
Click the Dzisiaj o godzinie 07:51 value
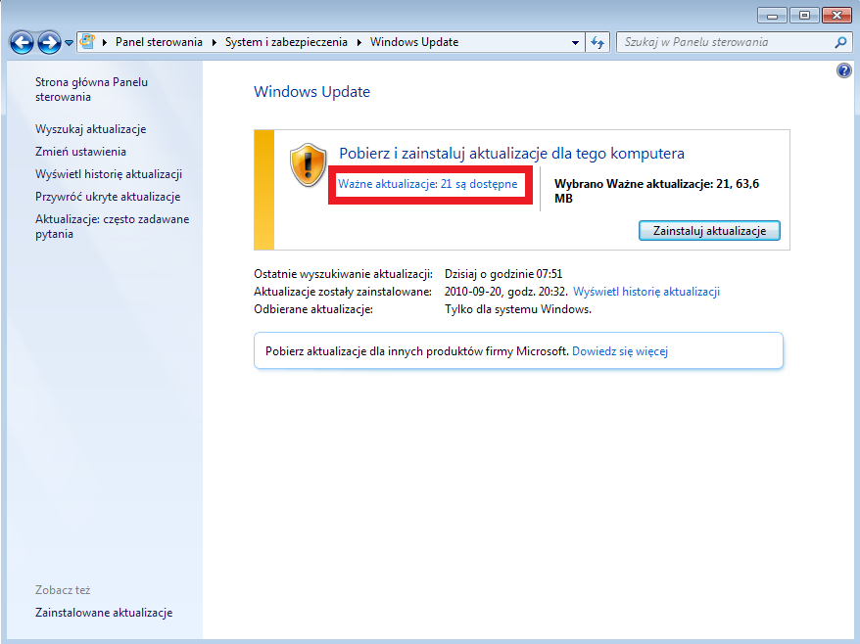click(x=503, y=274)
